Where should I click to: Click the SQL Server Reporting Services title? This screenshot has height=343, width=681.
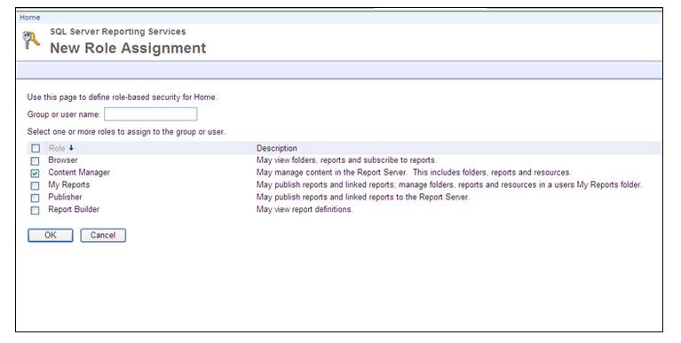118,31
